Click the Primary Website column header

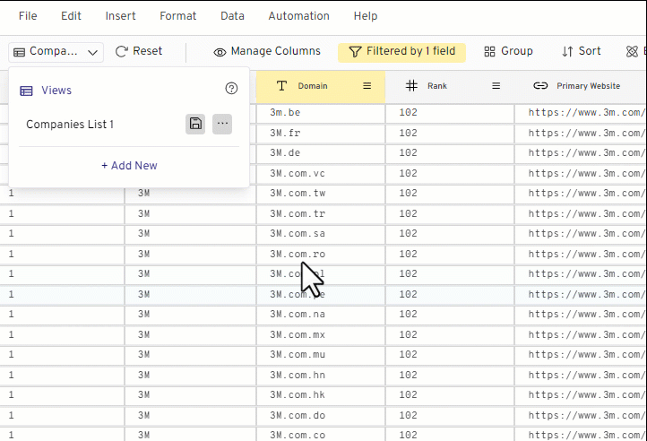pos(581,86)
